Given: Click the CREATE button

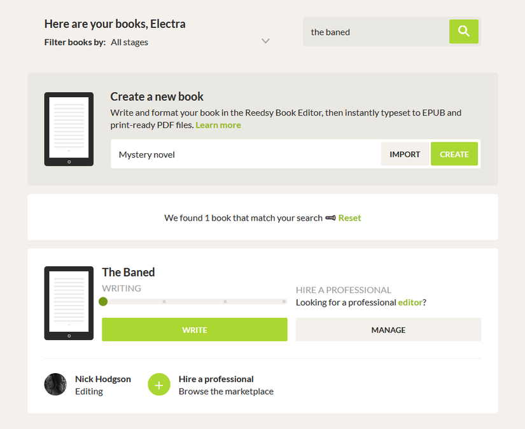Looking at the screenshot, I should (x=454, y=154).
